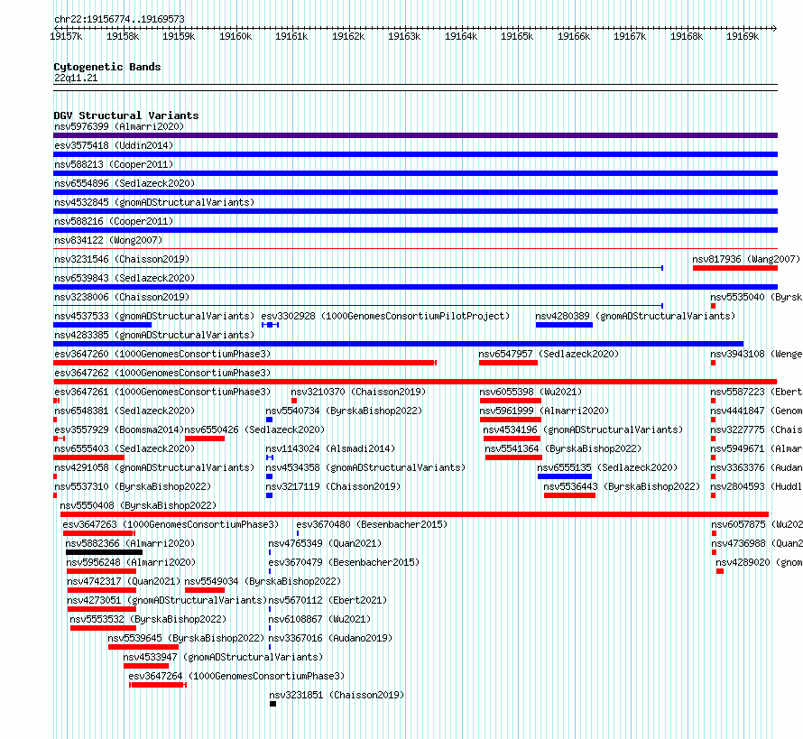Click esv3647260 (1000GenomesConsortiumPhase3) label
Image resolution: width=803 pixels, height=739 pixels.
pyautogui.click(x=162, y=354)
